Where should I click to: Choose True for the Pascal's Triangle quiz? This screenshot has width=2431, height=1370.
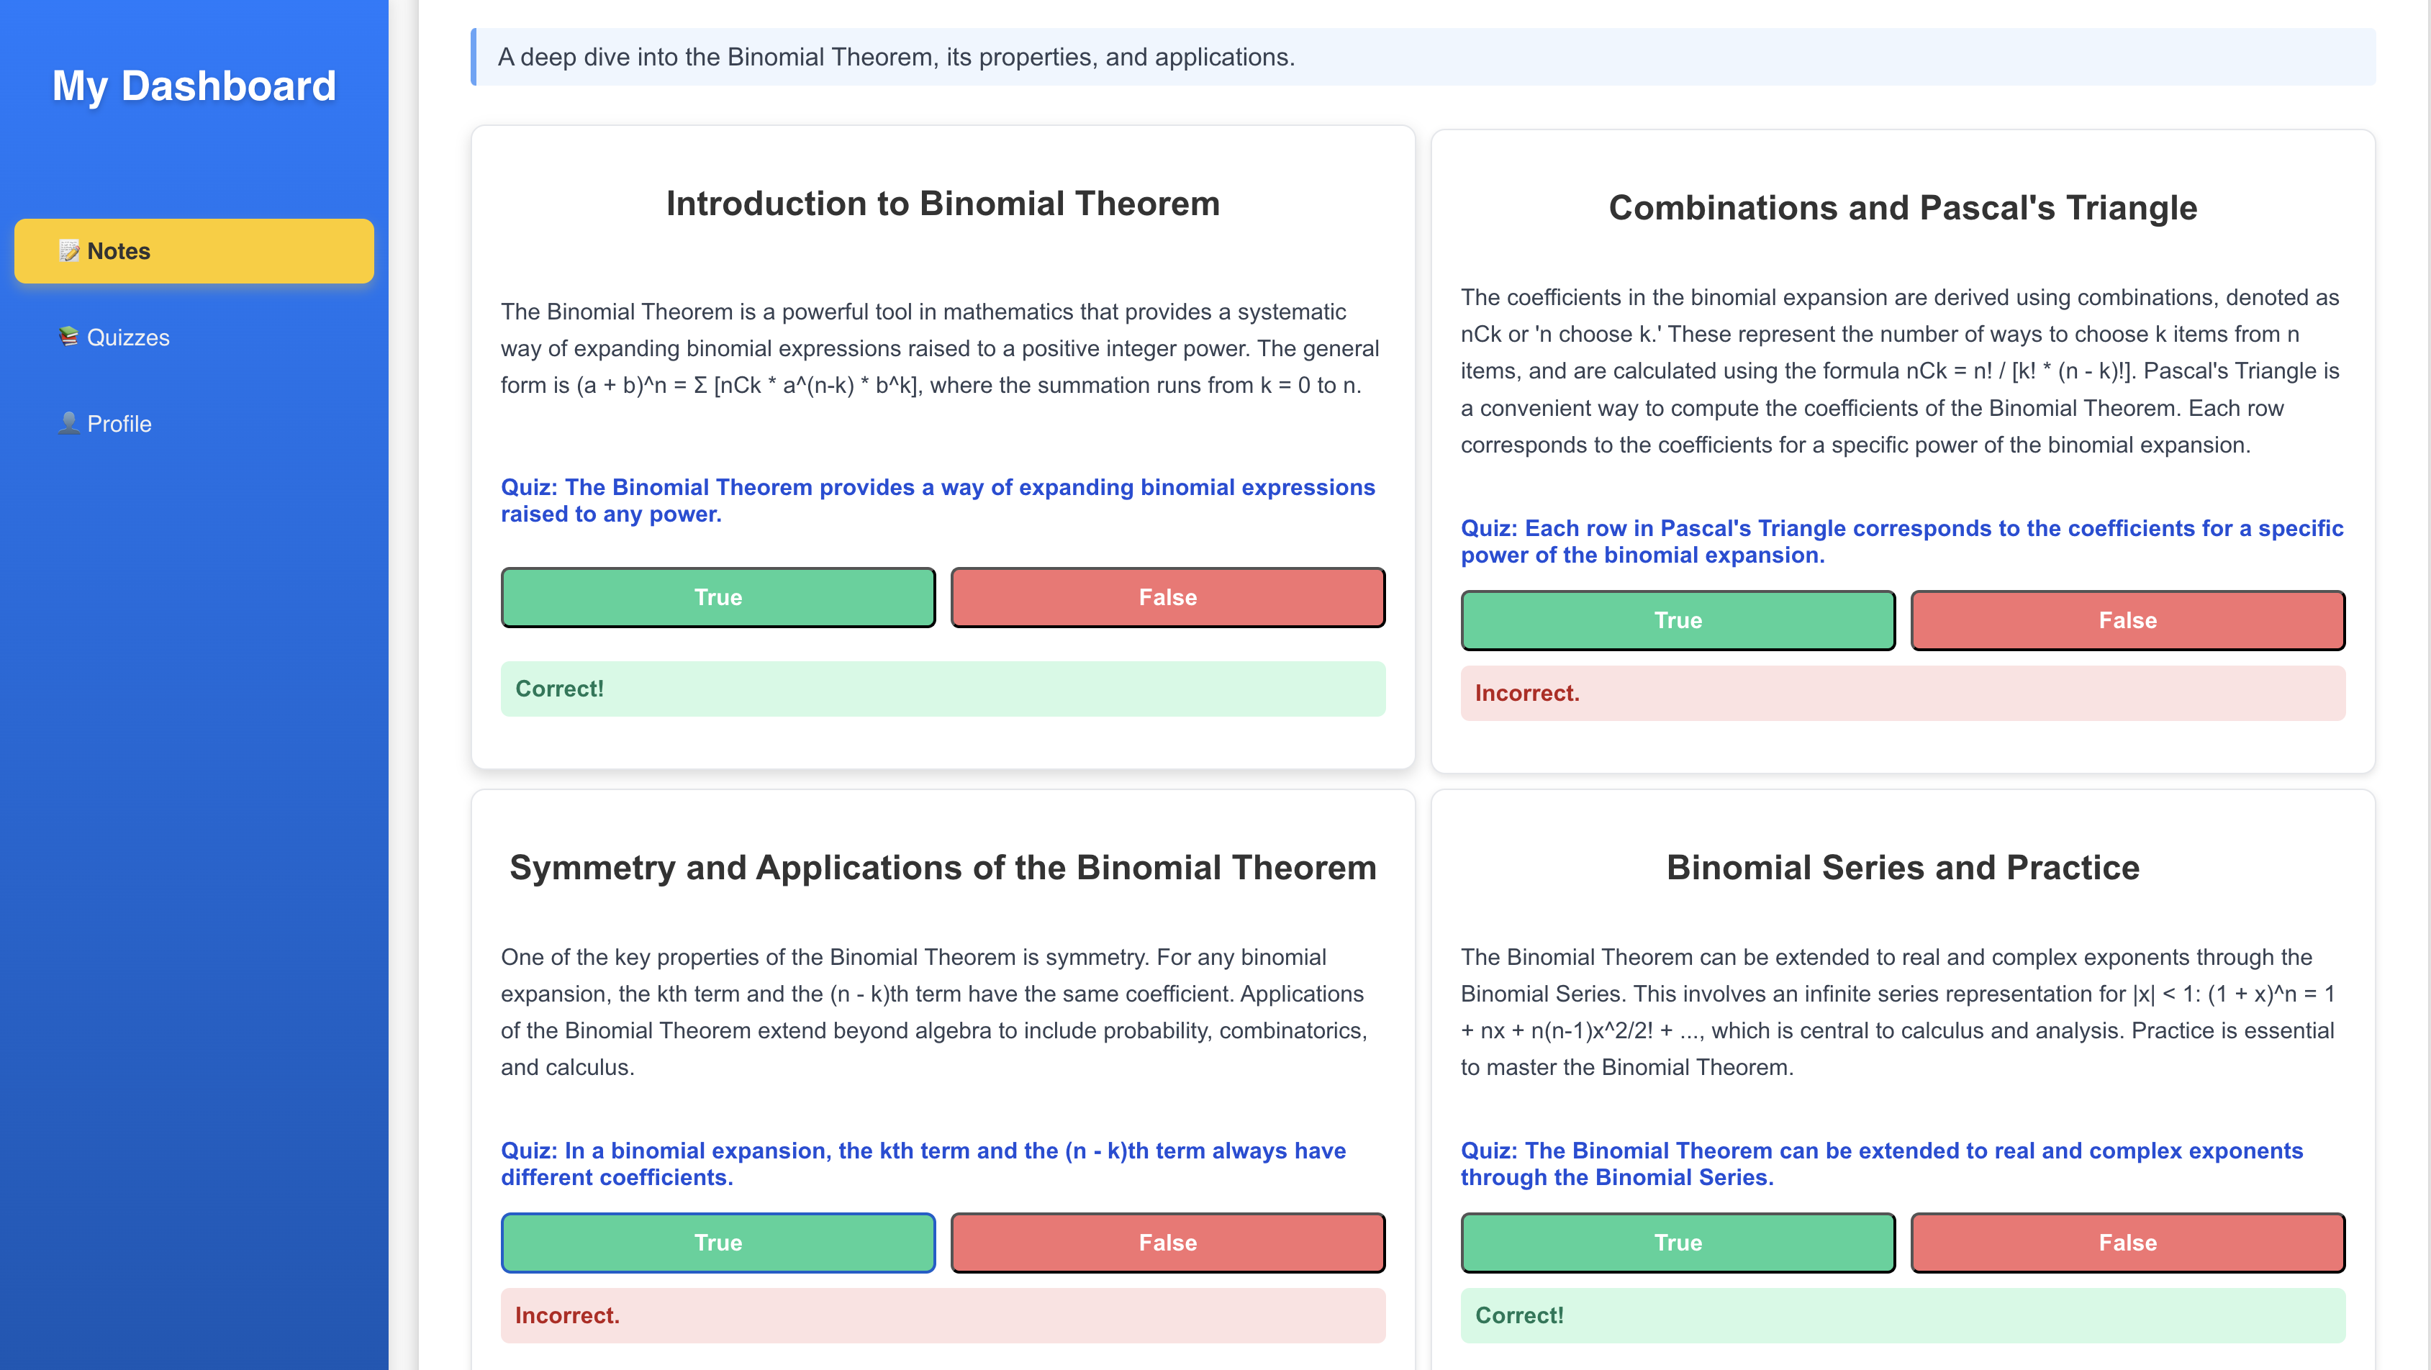point(1678,620)
